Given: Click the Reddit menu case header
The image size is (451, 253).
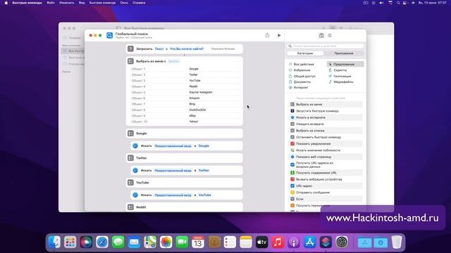Looking at the screenshot, I should (x=185, y=207).
